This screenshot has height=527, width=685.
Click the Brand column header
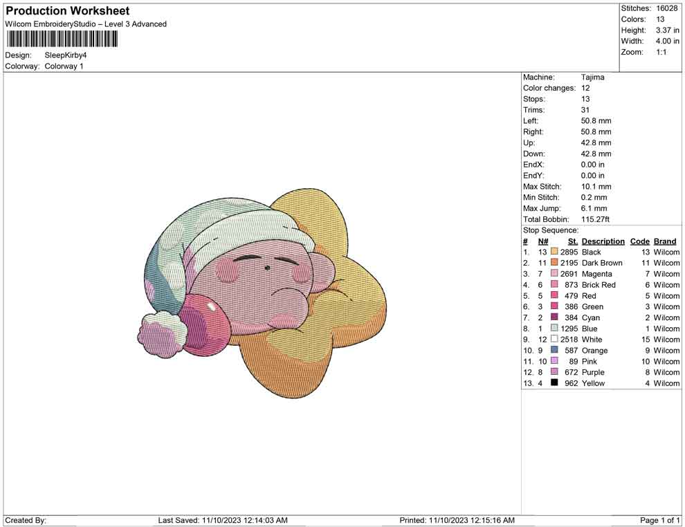[665, 241]
